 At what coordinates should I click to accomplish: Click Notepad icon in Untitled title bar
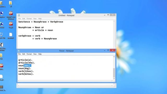coord(19,15)
